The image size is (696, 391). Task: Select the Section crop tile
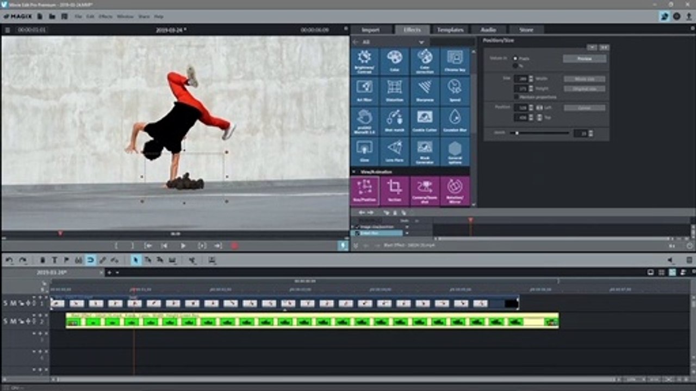click(394, 191)
